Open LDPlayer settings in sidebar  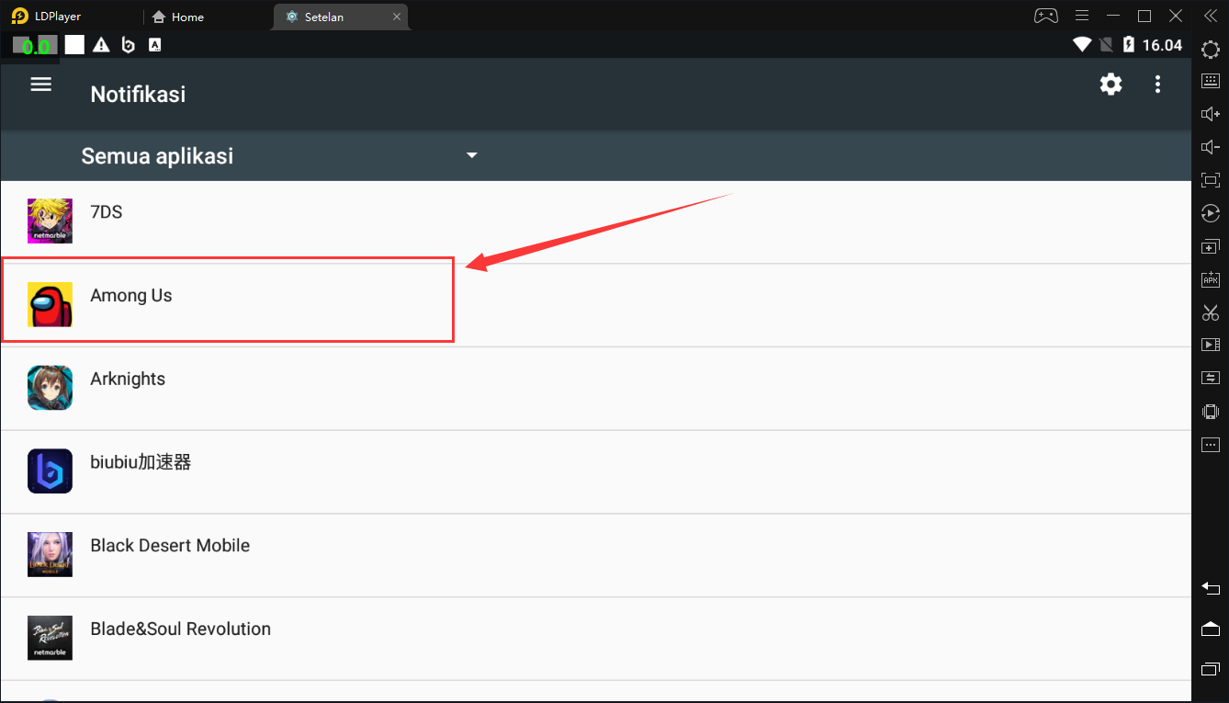[1211, 50]
